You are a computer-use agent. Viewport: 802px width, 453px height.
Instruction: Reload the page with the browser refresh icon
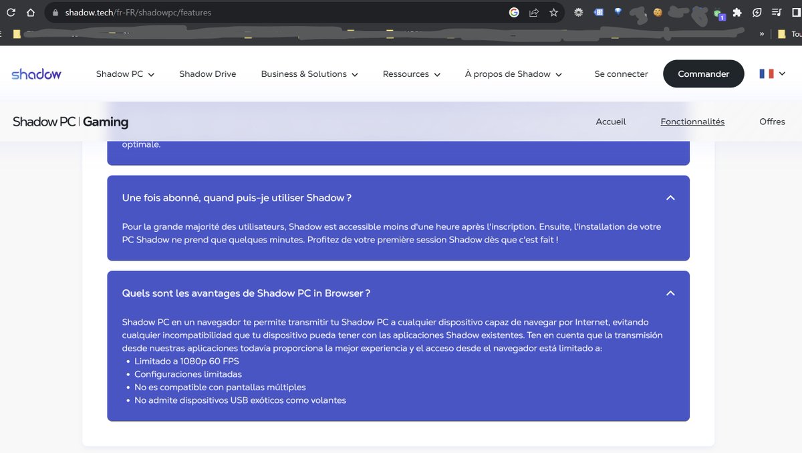coord(11,12)
